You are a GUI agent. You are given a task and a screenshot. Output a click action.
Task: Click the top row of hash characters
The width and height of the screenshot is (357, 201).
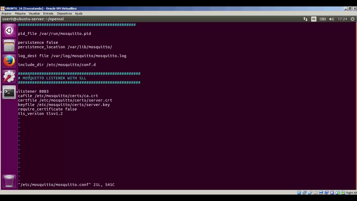(x=77, y=25)
